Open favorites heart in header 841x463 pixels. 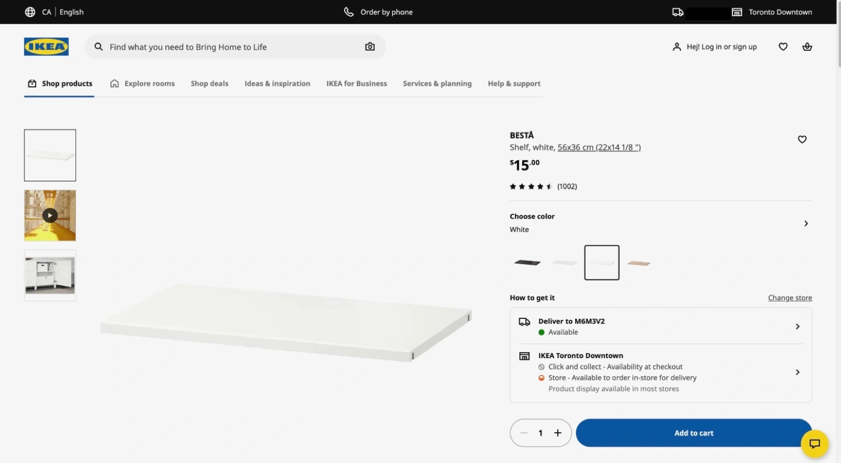click(783, 47)
